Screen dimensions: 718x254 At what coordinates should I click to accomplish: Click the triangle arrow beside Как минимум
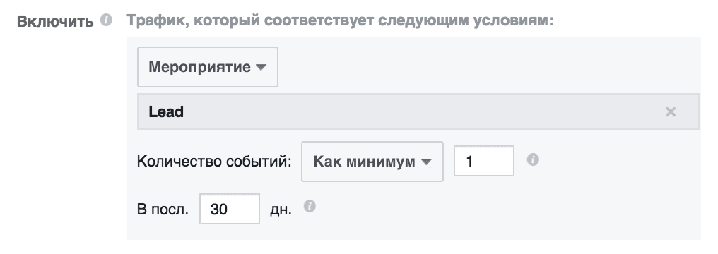[426, 162]
